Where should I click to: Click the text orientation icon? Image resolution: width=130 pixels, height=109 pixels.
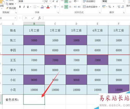point(75,1)
